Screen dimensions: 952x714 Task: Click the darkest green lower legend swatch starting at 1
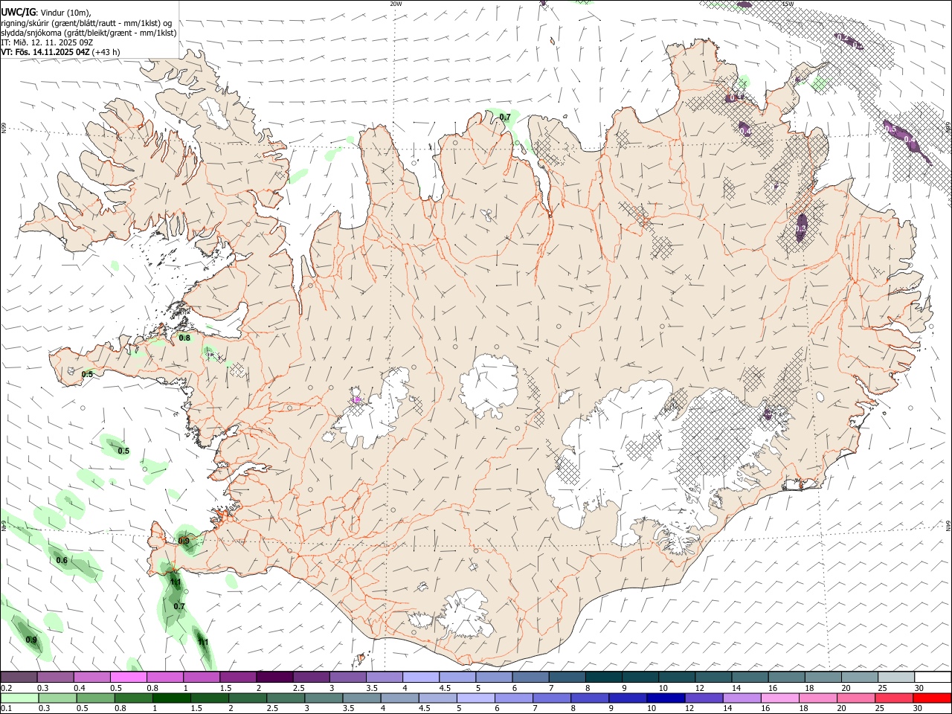[x=171, y=698]
